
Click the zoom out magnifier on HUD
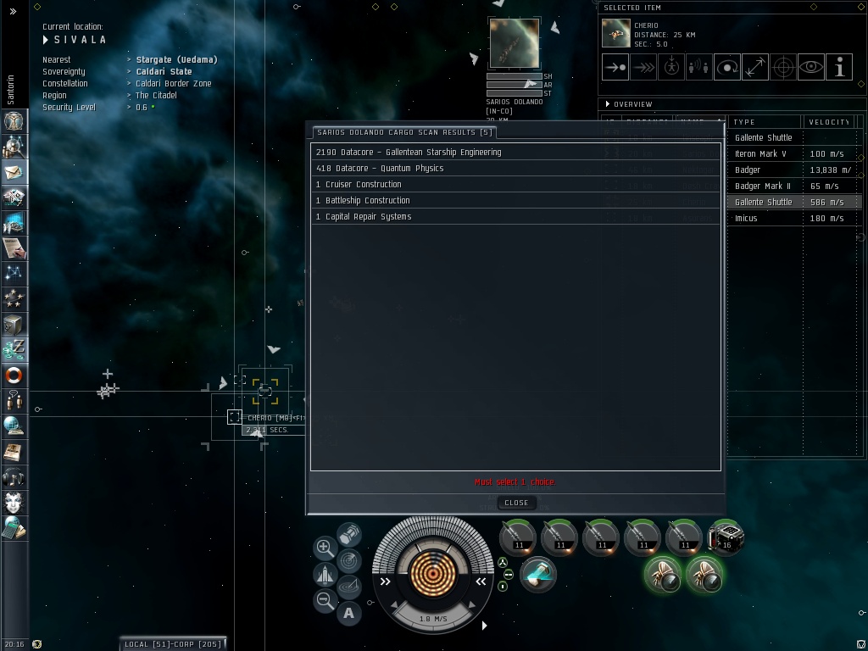pos(325,600)
